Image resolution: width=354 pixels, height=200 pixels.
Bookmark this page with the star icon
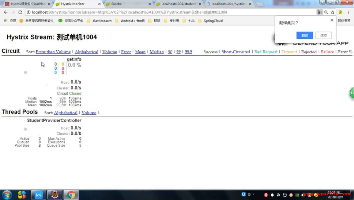click(x=333, y=12)
